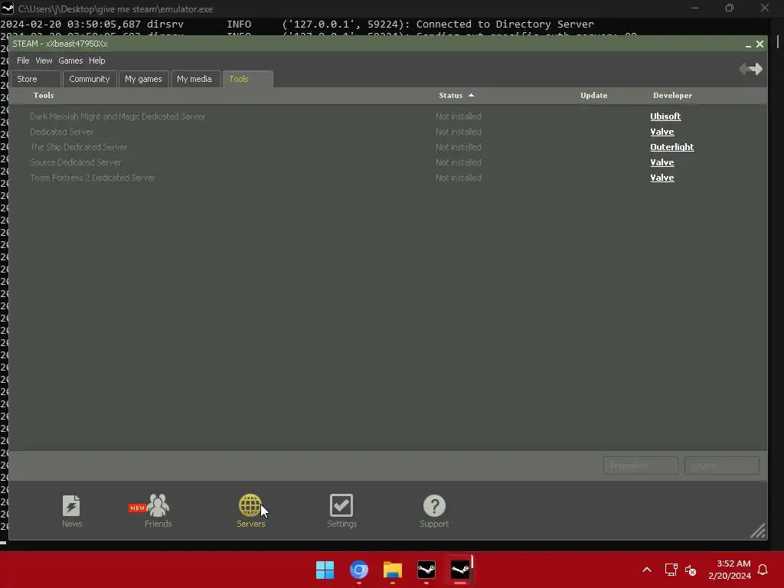Screen dimensions: 784x588
Task: Open the network status tray icon
Action: point(671,570)
